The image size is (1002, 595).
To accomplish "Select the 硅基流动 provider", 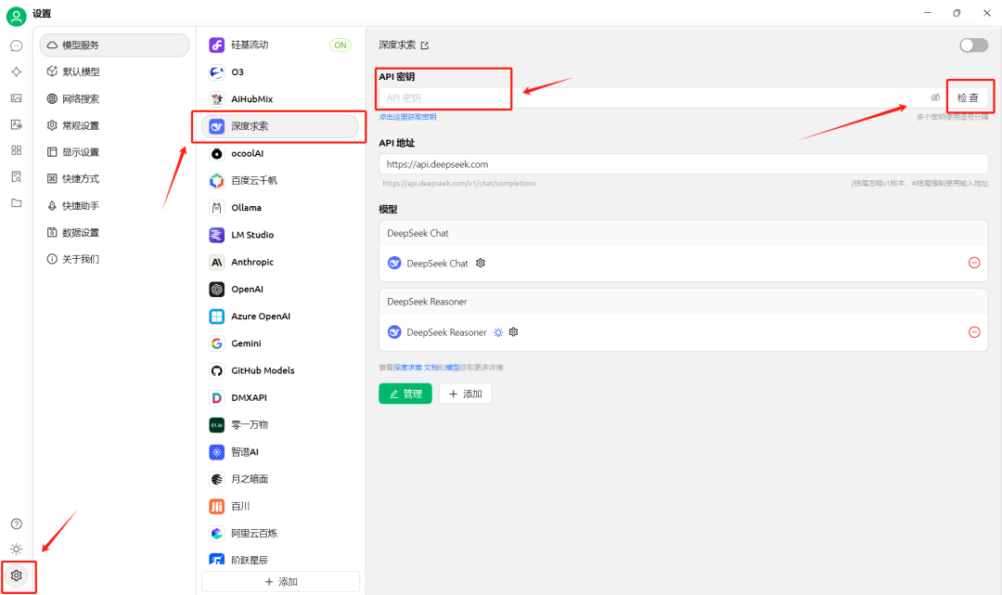I will pos(280,45).
